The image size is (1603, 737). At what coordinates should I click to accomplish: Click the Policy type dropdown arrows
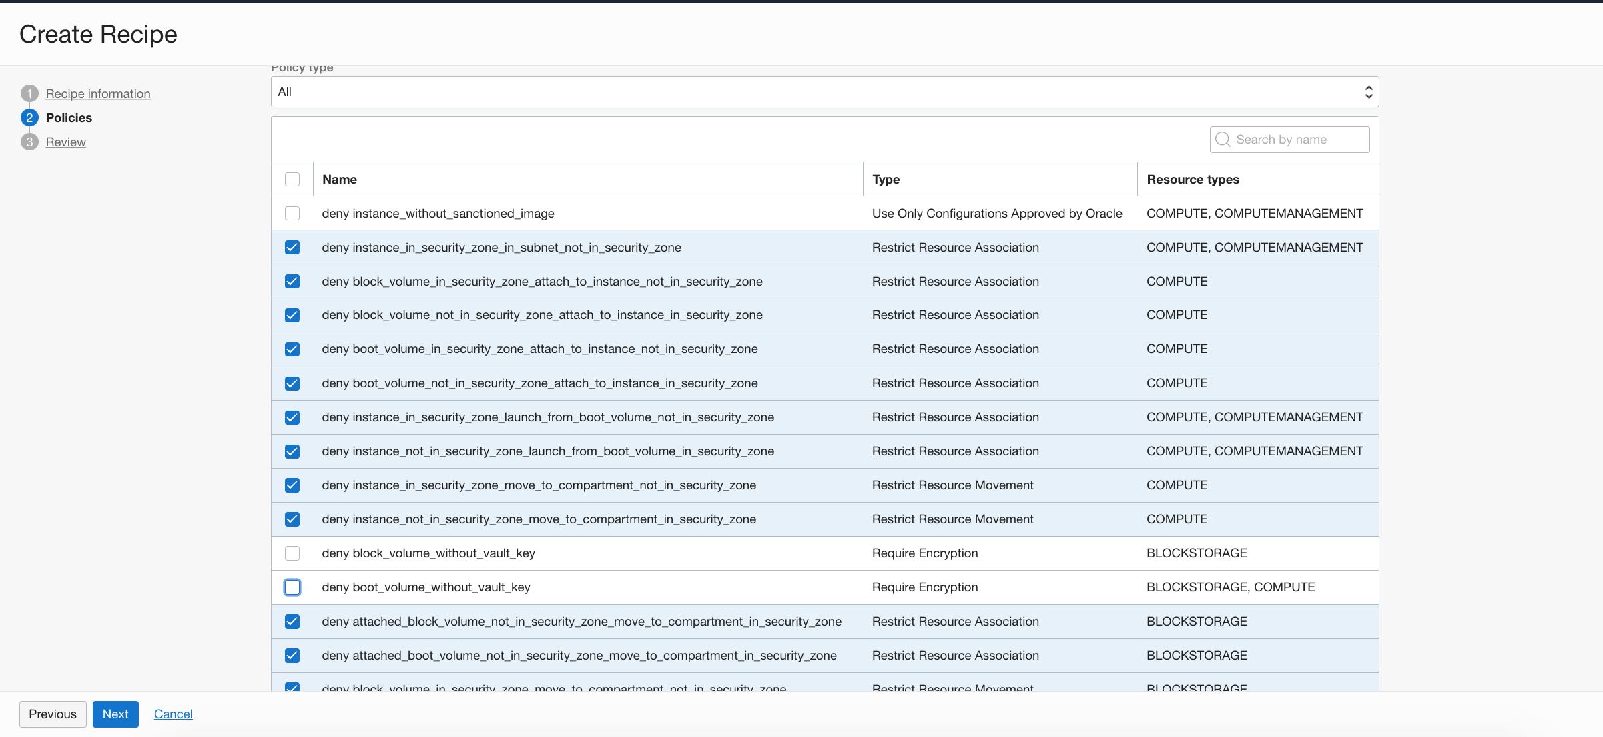pyautogui.click(x=1369, y=92)
